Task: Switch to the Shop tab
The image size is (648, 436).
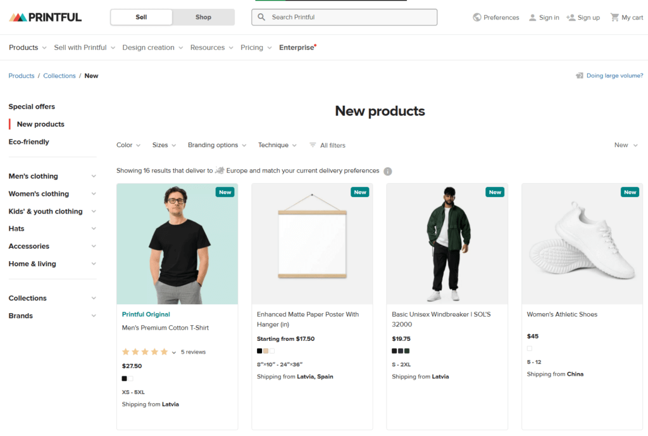Action: coord(203,17)
